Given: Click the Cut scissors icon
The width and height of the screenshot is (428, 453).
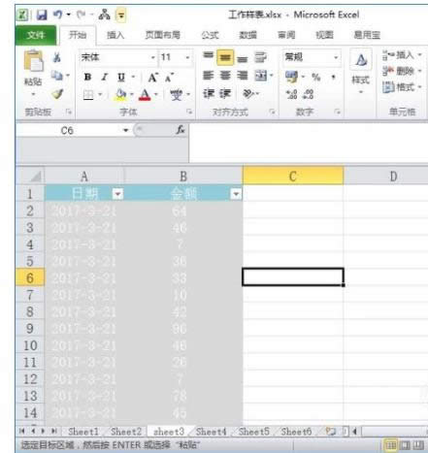Looking at the screenshot, I should click(x=57, y=57).
